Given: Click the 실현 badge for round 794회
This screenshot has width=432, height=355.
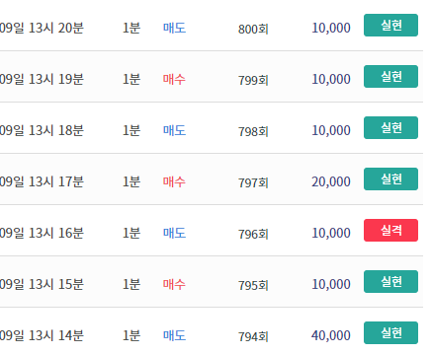Looking at the screenshot, I should point(390,332).
